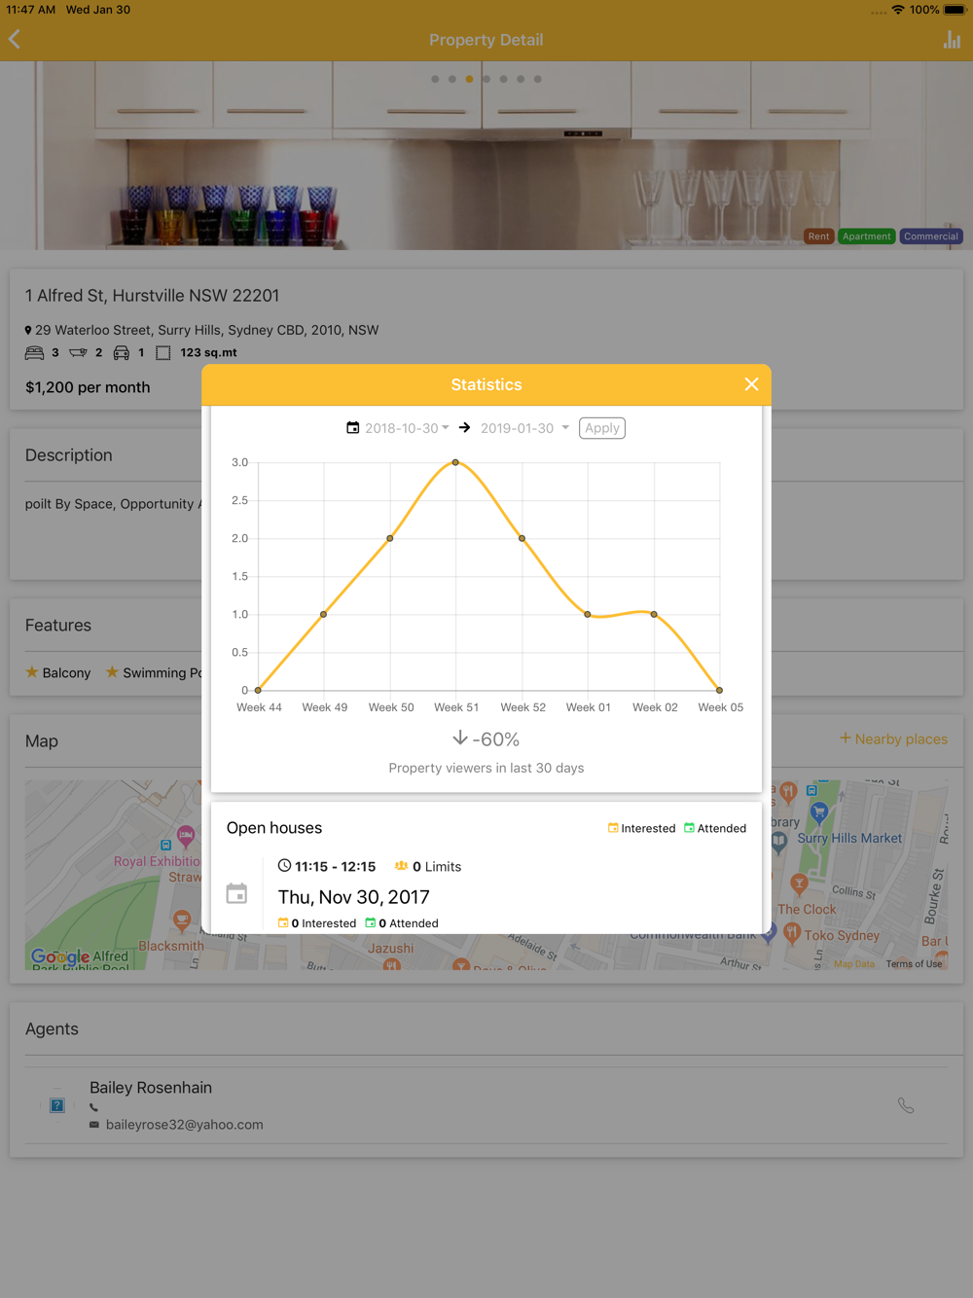The image size is (973, 1298).
Task: Select the Week 51 peak data point
Action: pos(455,462)
